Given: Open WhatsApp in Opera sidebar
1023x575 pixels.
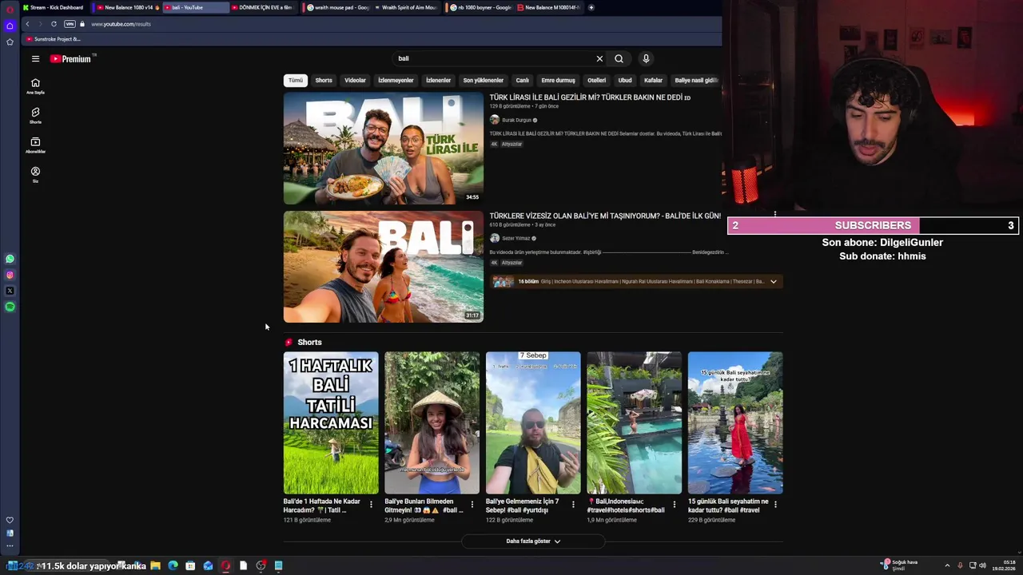Looking at the screenshot, I should [10, 259].
